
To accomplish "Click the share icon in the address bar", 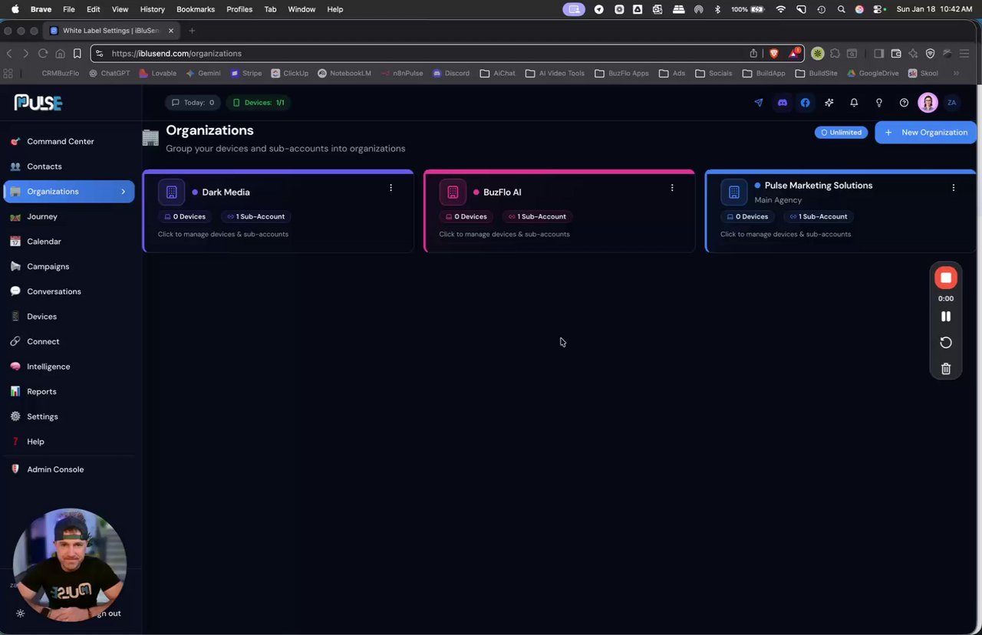I will pyautogui.click(x=753, y=54).
